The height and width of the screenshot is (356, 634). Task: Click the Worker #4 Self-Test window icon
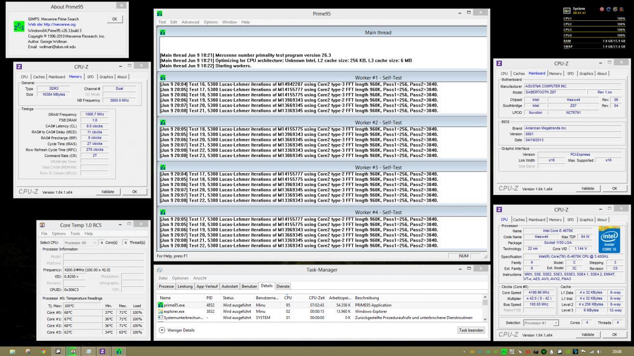pyautogui.click(x=163, y=212)
